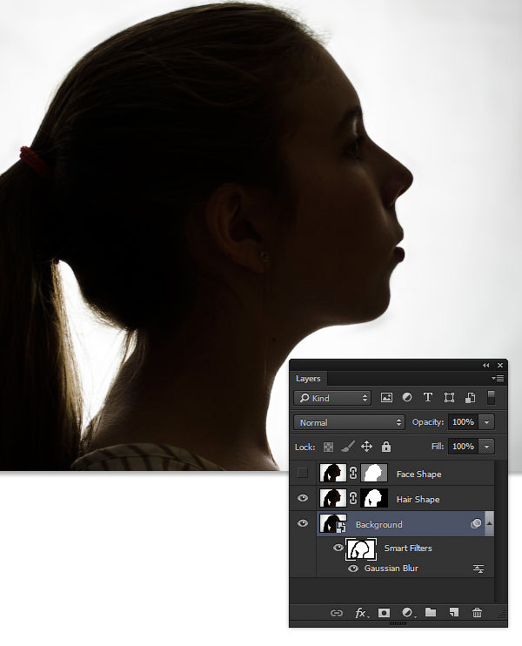Image resolution: width=522 pixels, height=646 pixels.
Task: Click the Opacity 100% field
Action: tap(463, 422)
